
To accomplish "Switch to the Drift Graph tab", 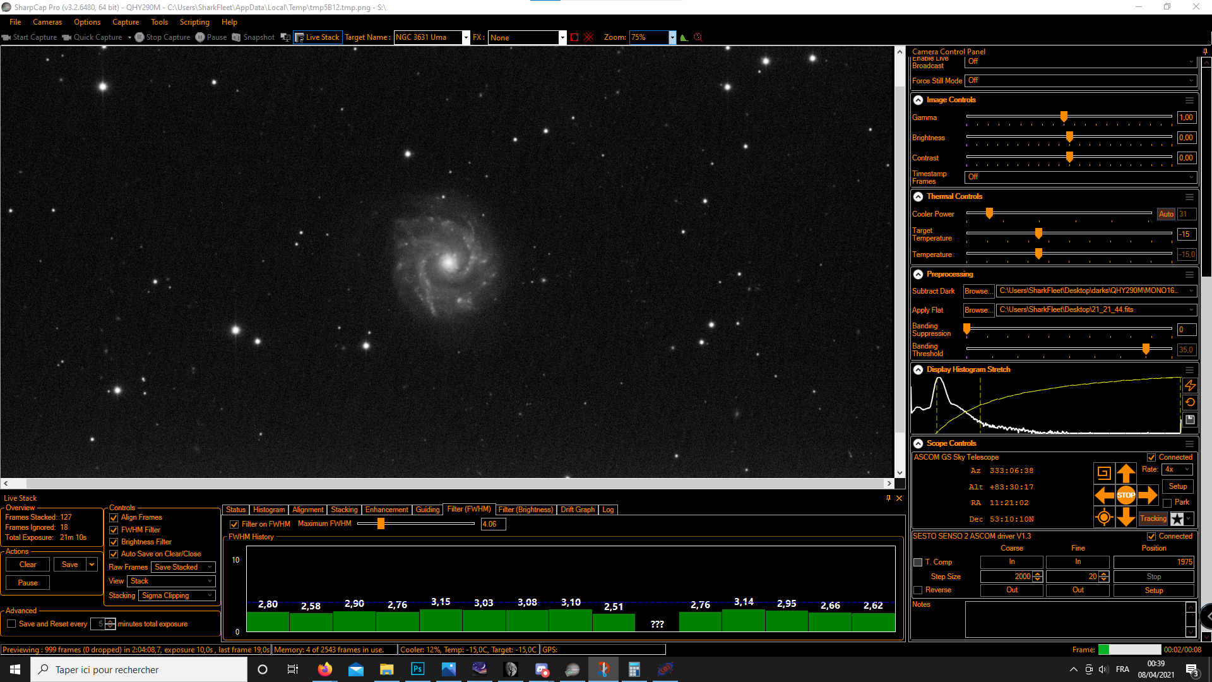I will 577,510.
